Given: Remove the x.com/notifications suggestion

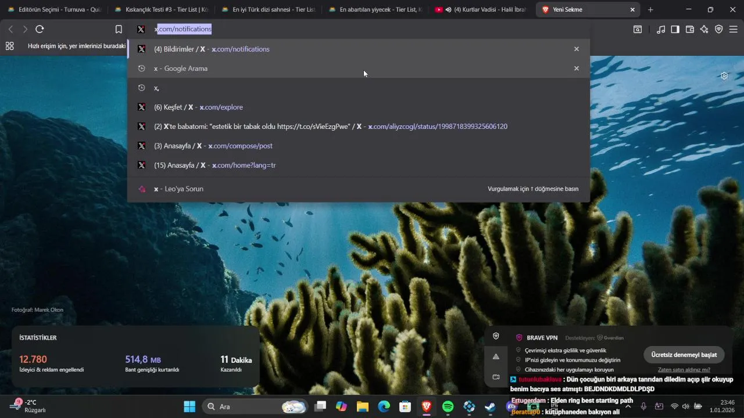Looking at the screenshot, I should point(577,49).
